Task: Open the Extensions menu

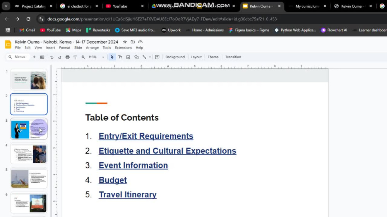Action: pyautogui.click(x=123, y=48)
